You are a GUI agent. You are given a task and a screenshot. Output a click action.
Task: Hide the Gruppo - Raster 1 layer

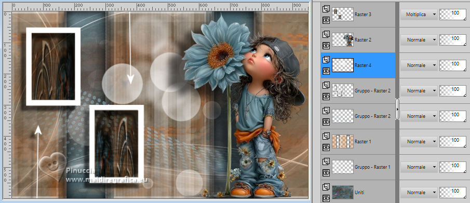pyautogui.click(x=326, y=173)
